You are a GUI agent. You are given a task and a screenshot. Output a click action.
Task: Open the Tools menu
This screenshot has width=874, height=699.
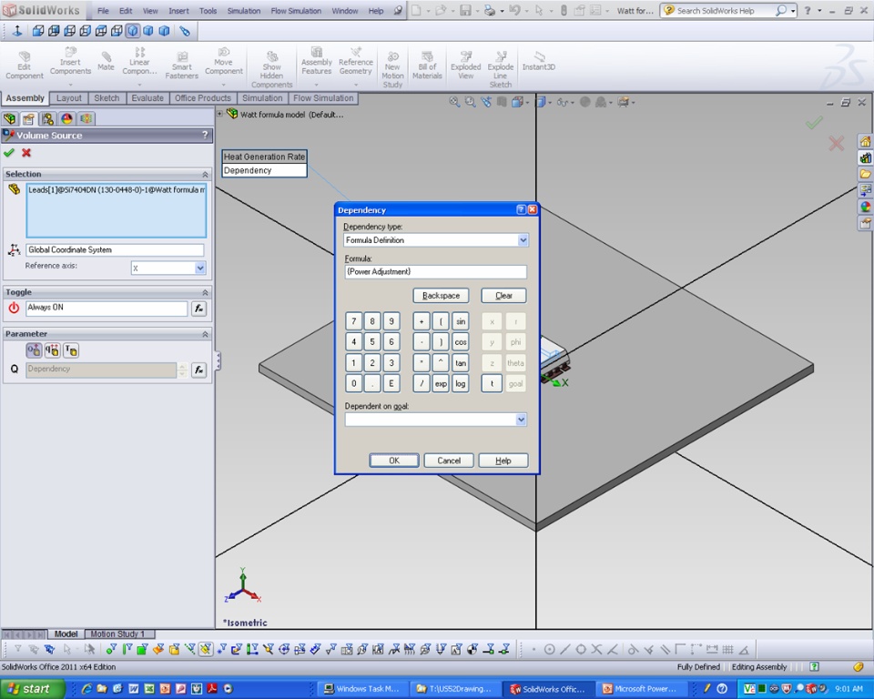pos(208,11)
